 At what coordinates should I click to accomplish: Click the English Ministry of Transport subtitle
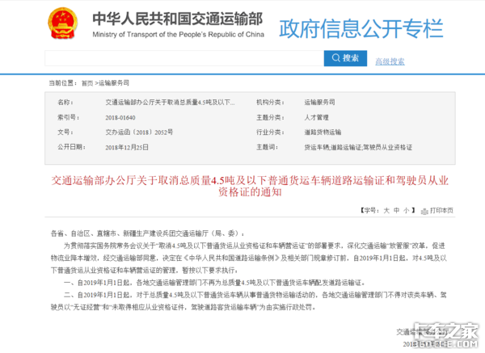pos(178,36)
